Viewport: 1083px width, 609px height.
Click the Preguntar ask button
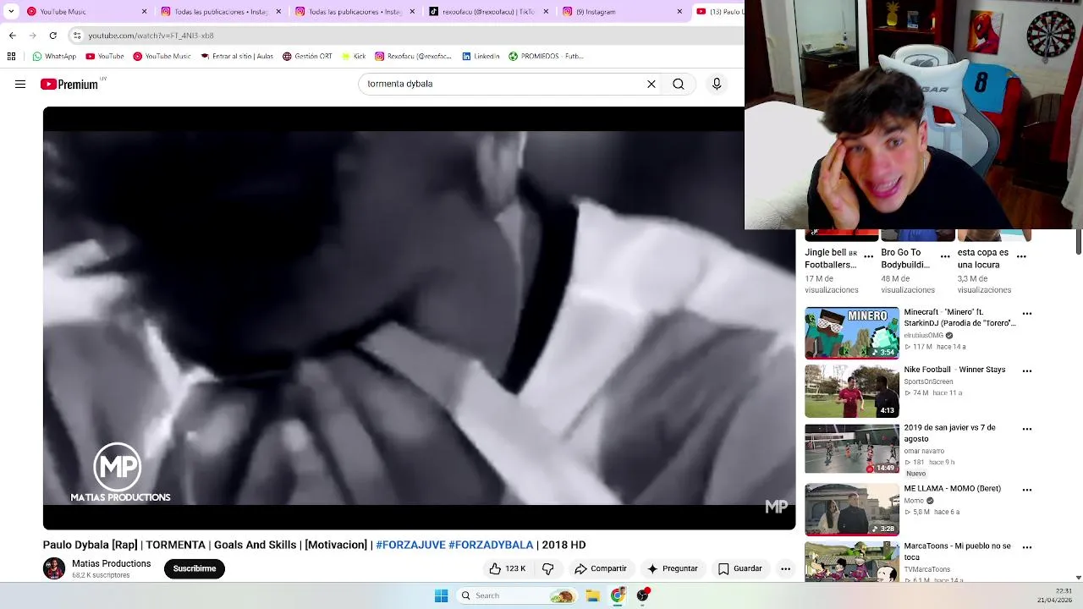(x=672, y=568)
